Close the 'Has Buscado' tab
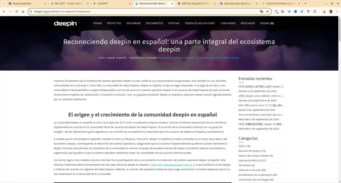The width and height of the screenshot is (341, 183). click(257, 3)
